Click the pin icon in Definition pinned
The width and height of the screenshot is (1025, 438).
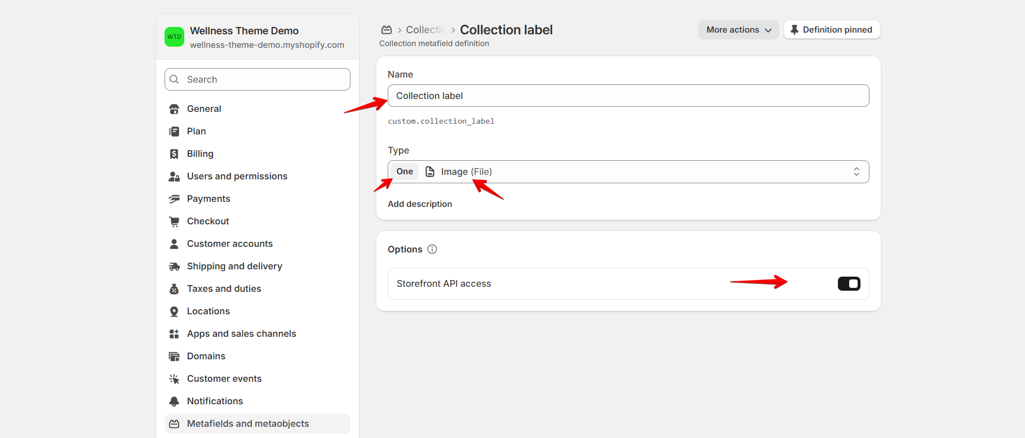(795, 30)
